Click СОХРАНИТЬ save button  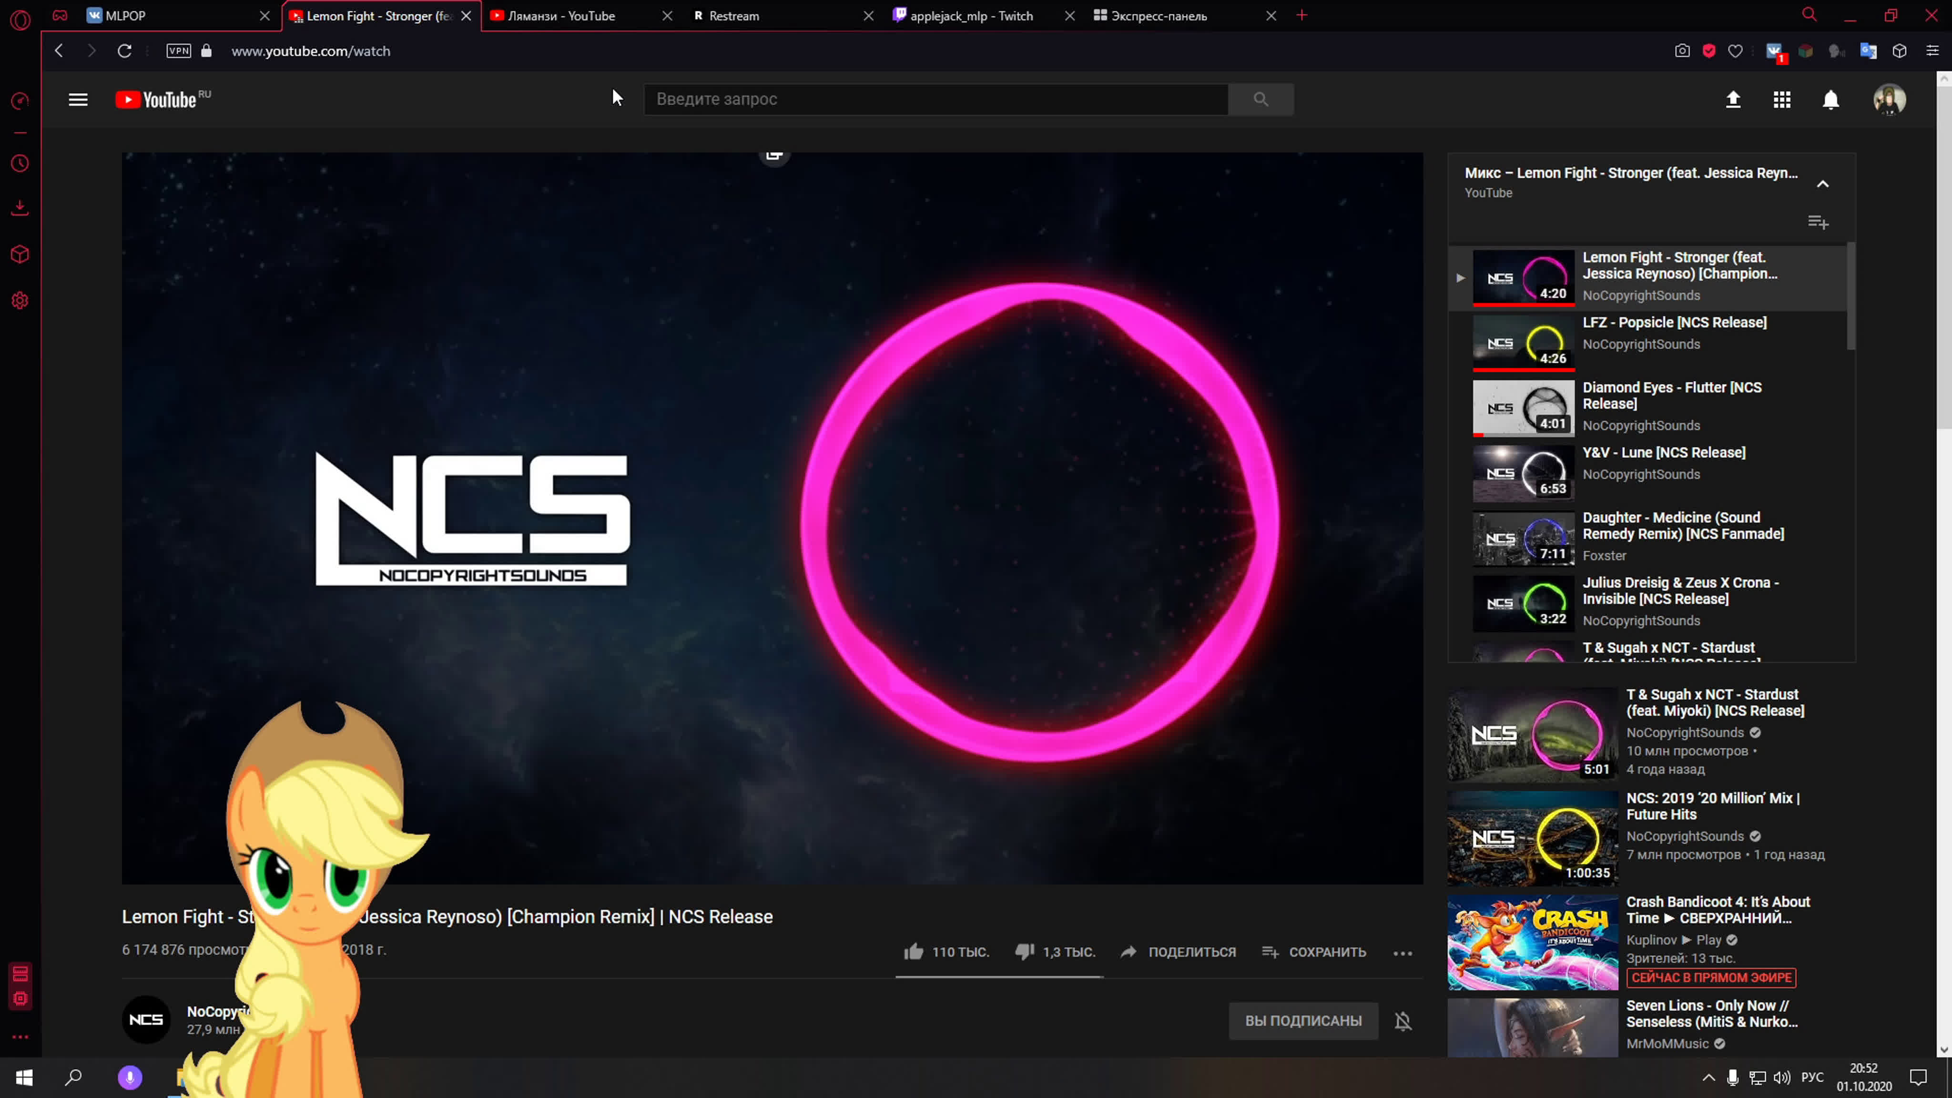pos(1314,952)
